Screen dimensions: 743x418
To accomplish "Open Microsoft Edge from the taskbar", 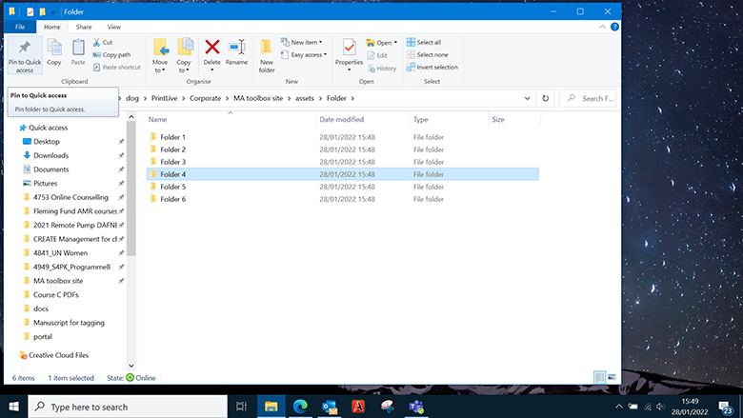I will click(x=301, y=407).
